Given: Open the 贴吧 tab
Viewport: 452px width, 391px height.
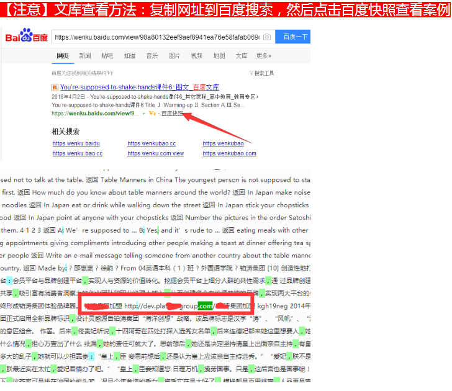Looking at the screenshot, I should (107, 56).
